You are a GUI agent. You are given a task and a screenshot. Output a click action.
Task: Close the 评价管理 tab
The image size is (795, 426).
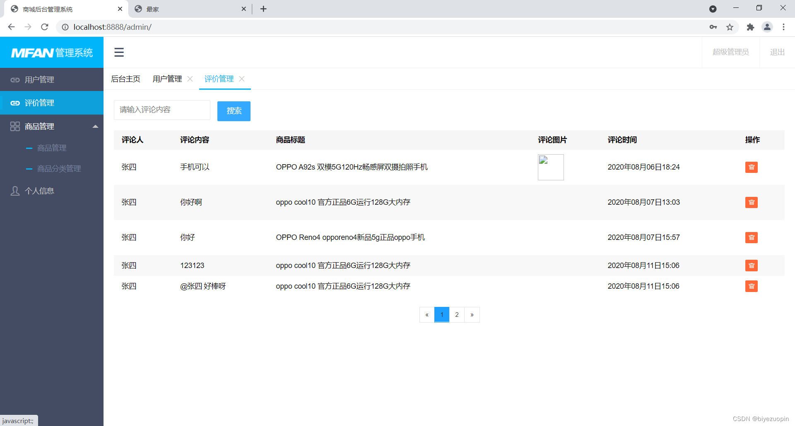pyautogui.click(x=242, y=79)
